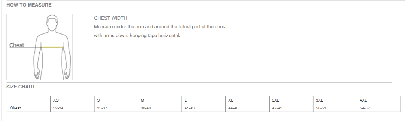Select the 54-57 chest measurement cell
The width and height of the screenshot is (409, 132).
click(379, 108)
